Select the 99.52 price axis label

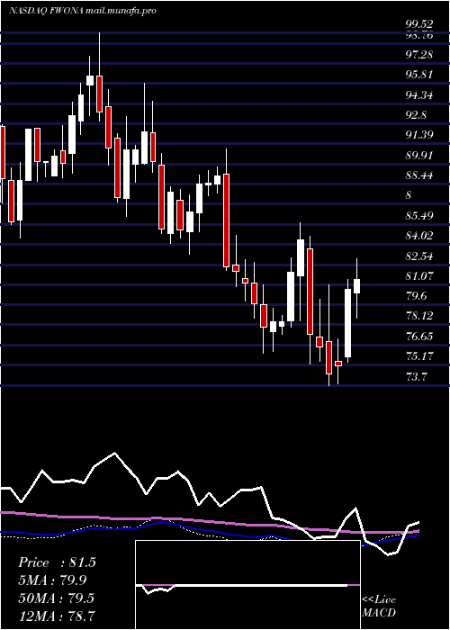click(x=419, y=25)
